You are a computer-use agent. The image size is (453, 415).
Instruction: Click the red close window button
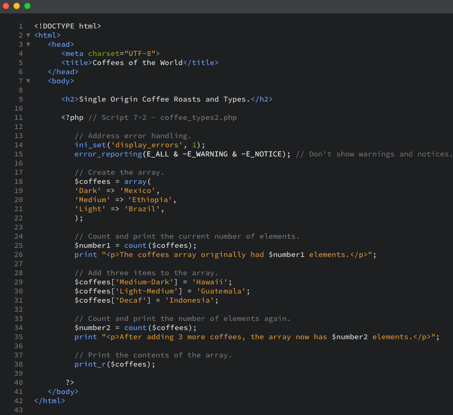pyautogui.click(x=6, y=6)
